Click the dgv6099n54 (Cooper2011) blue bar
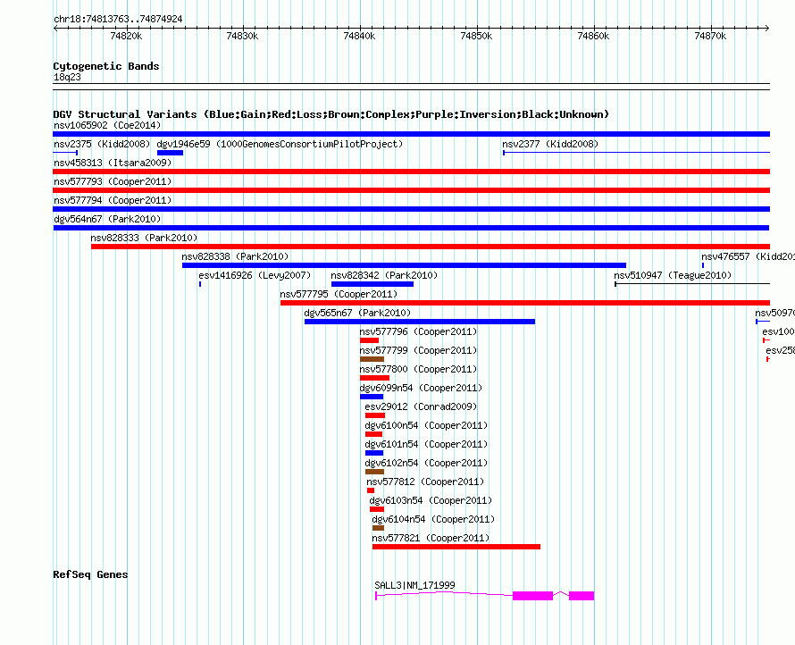This screenshot has height=645, width=795. pyautogui.click(x=372, y=397)
